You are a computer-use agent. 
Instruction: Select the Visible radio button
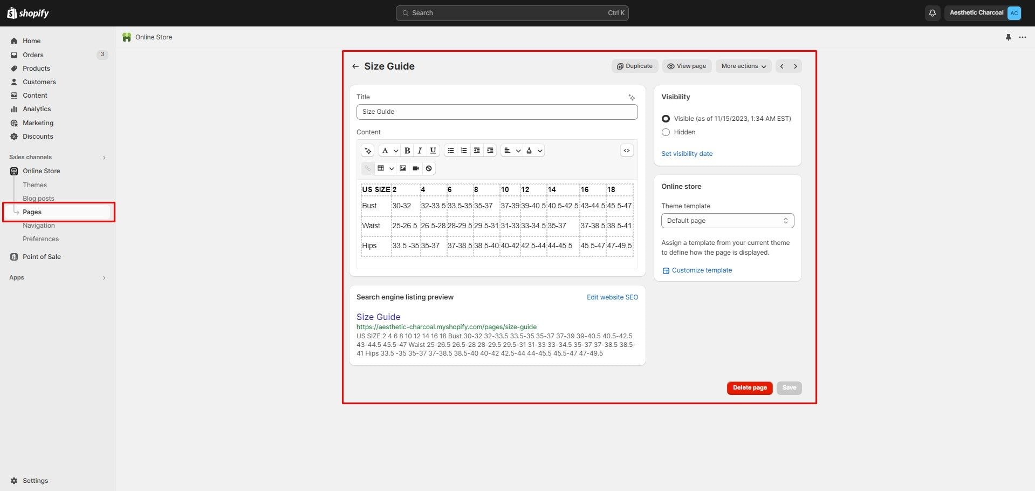666,119
